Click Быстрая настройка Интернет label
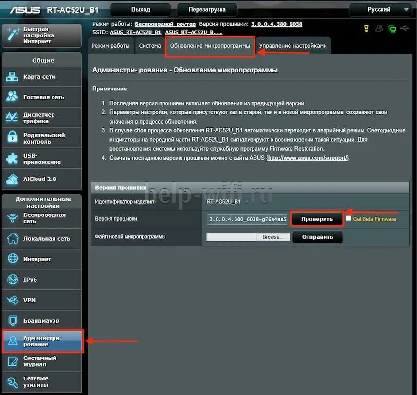The image size is (417, 395). coord(38,35)
